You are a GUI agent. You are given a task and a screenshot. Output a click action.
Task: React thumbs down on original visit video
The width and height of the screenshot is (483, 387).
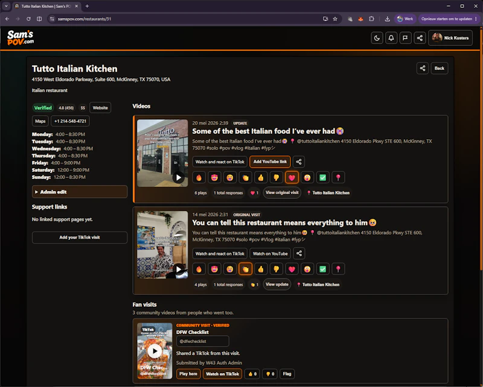(277, 269)
